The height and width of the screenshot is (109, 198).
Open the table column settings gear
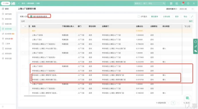[x=189, y=26]
